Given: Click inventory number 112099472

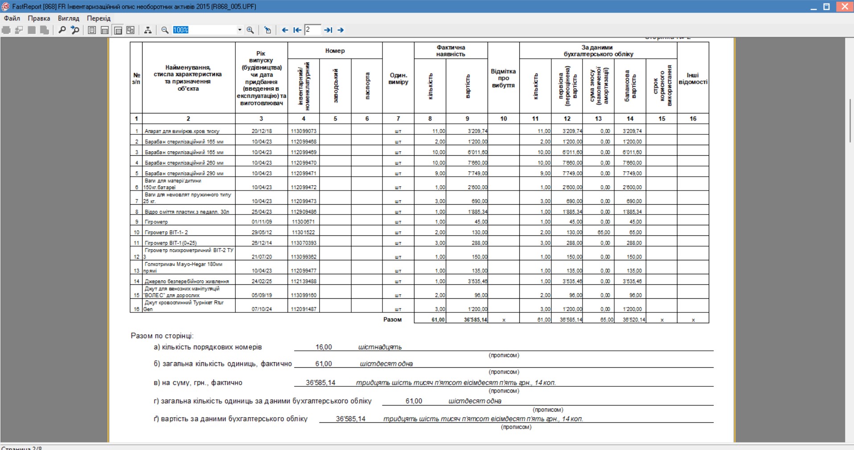Looking at the screenshot, I should [304, 187].
